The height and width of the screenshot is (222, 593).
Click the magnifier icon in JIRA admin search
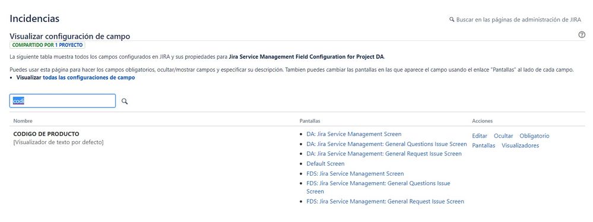coord(452,19)
